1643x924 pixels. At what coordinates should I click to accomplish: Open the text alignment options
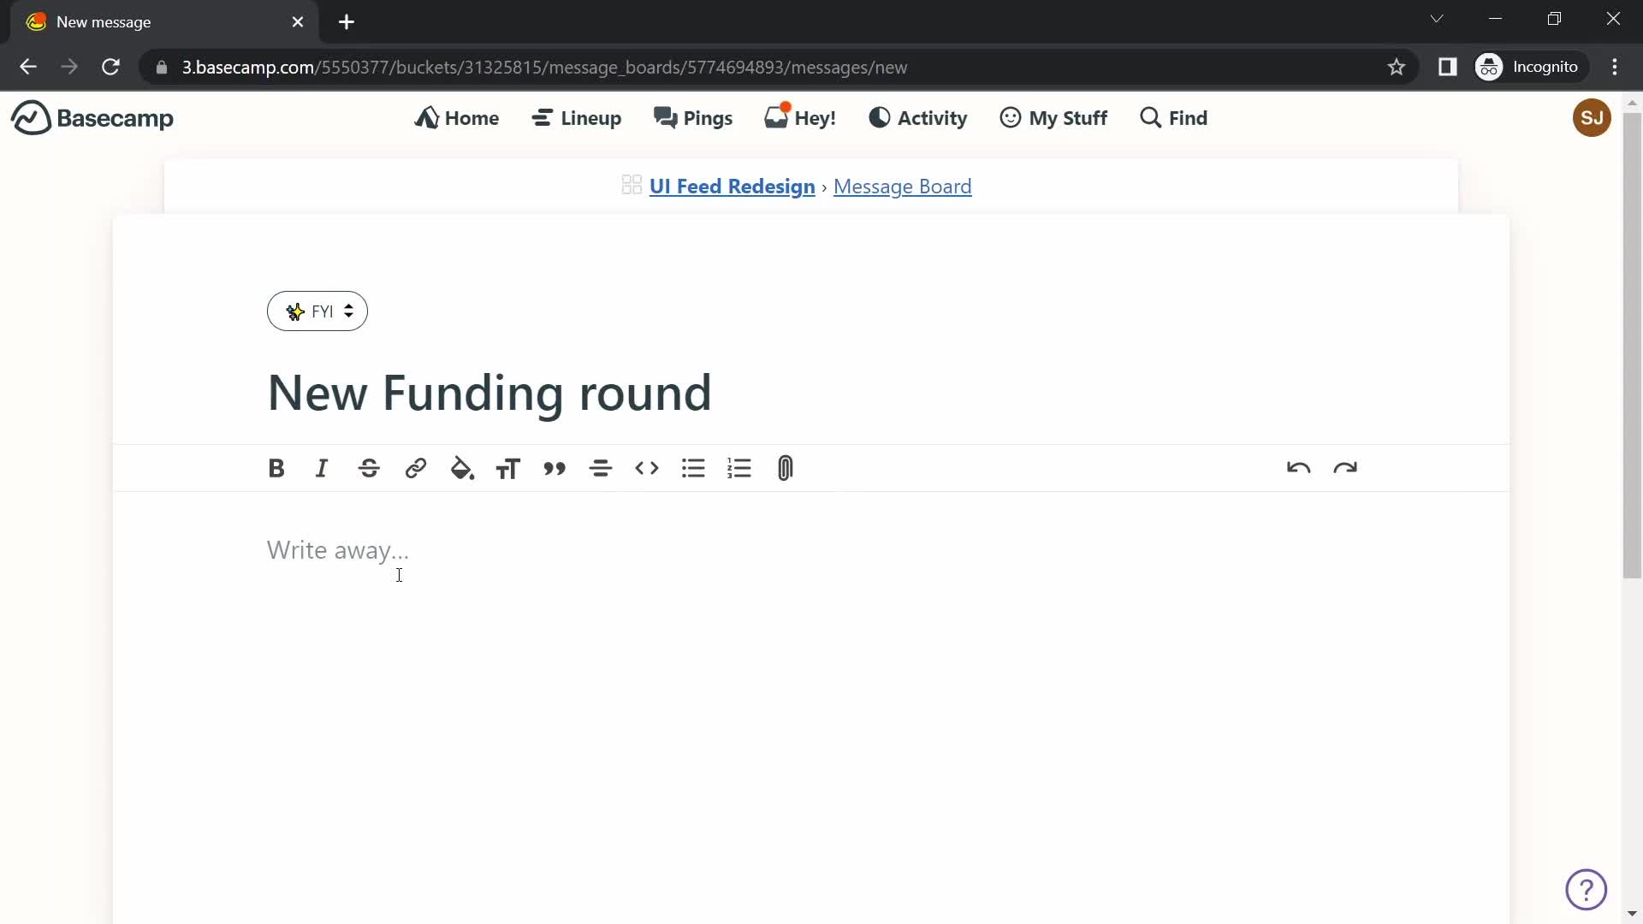601,467
